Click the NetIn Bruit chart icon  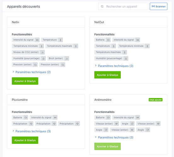[67, 58]
